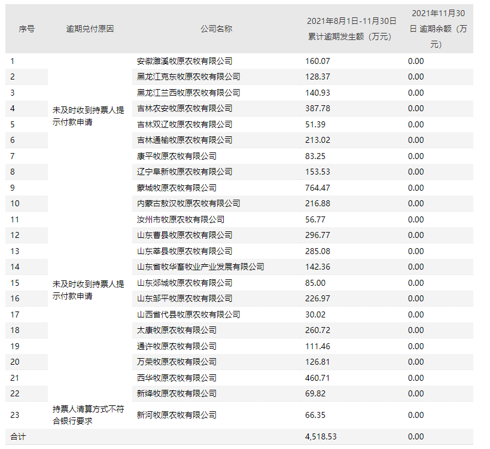This screenshot has height=449, width=490.
Task: Select the 黑龙江克东牧原农牧有限公司 cell
Action: click(188, 77)
